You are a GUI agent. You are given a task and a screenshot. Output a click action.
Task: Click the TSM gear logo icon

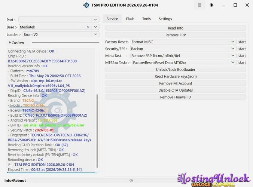[x=86, y=5]
